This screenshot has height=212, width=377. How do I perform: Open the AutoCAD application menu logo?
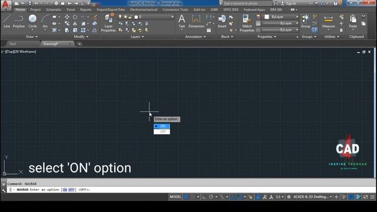click(x=6, y=5)
